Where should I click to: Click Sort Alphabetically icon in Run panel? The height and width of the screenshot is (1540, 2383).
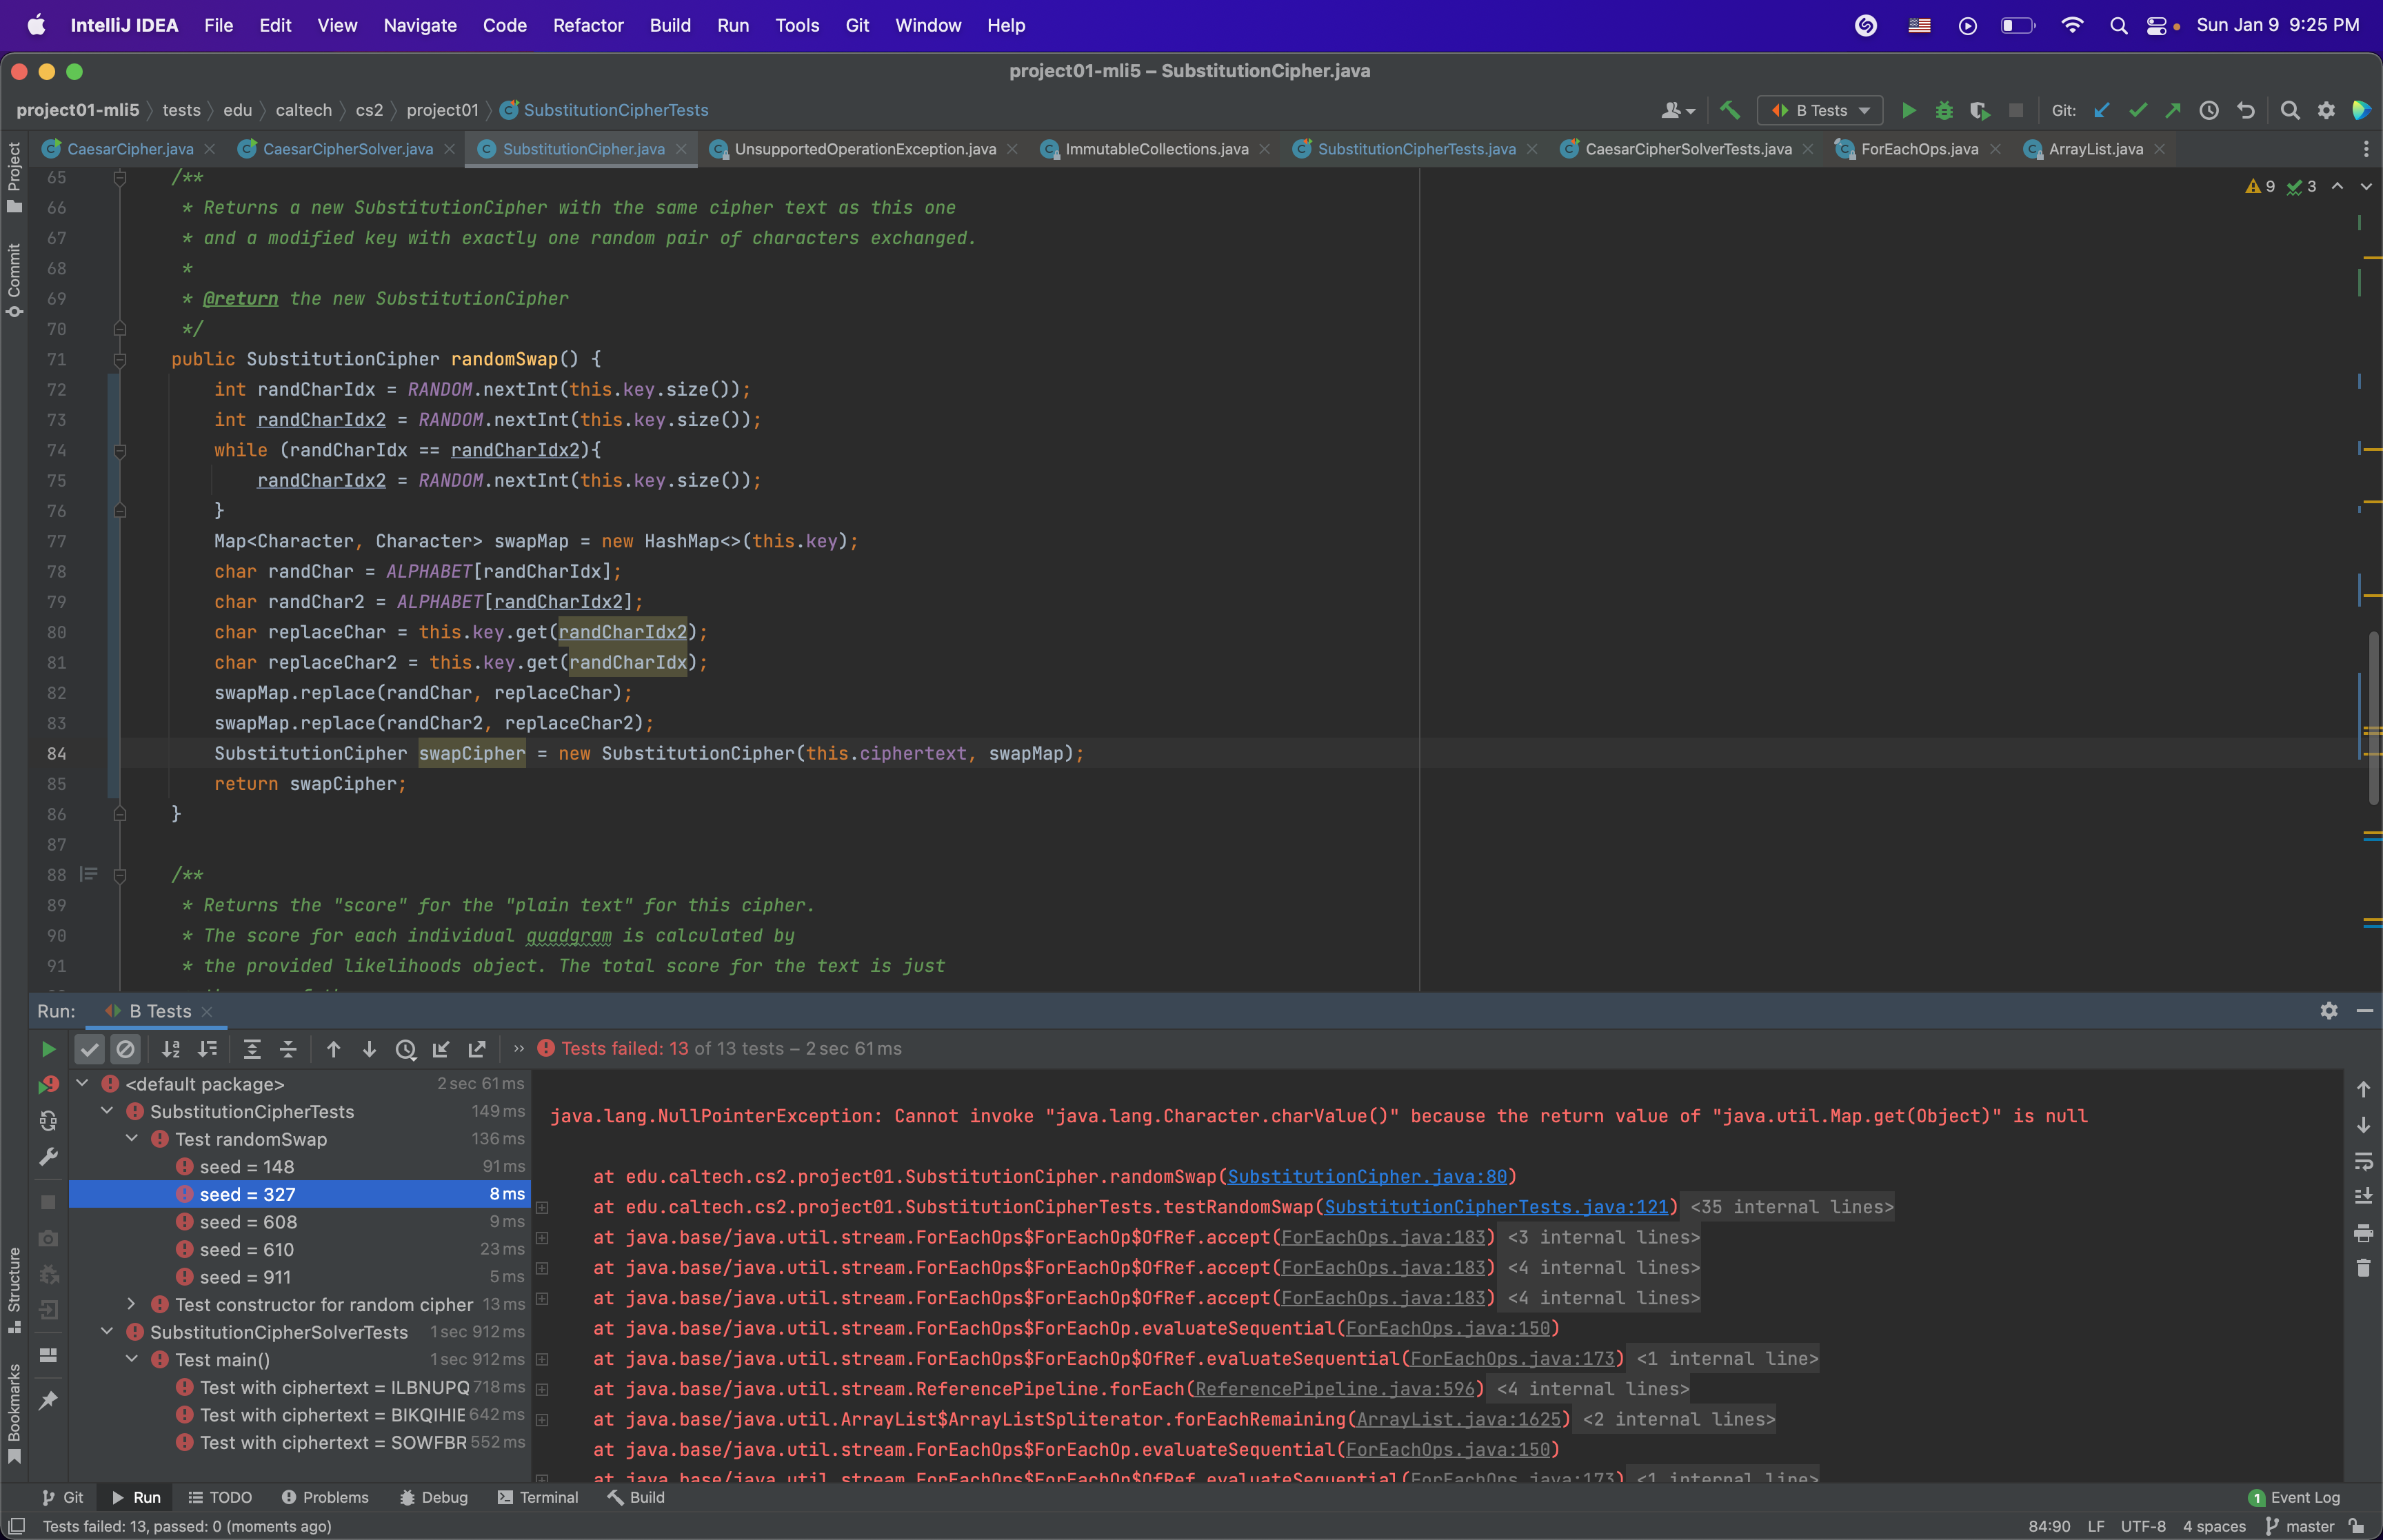tap(171, 1049)
